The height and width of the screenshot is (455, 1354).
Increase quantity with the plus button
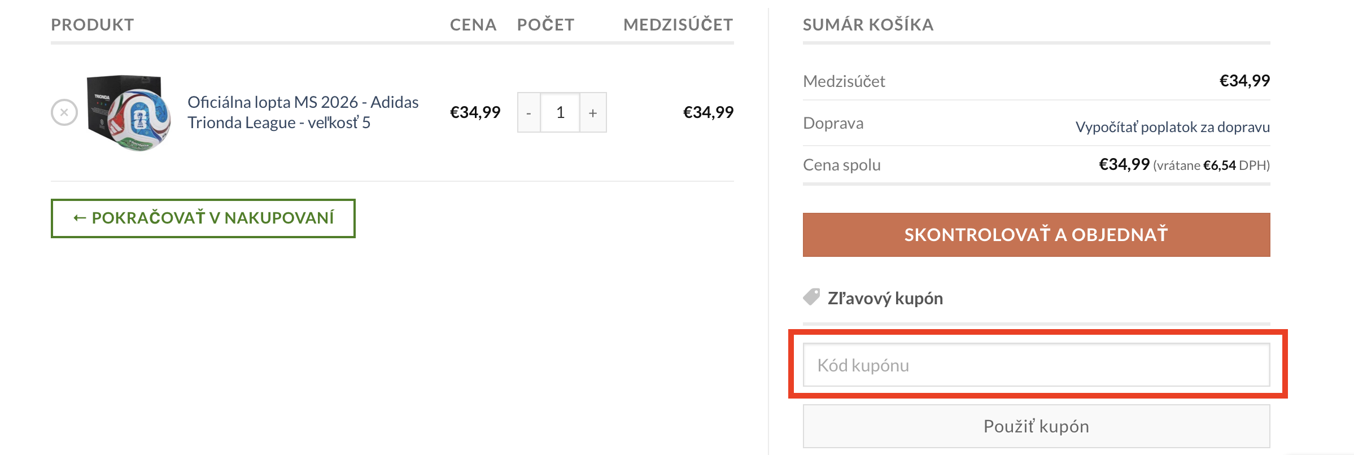pyautogui.click(x=593, y=113)
